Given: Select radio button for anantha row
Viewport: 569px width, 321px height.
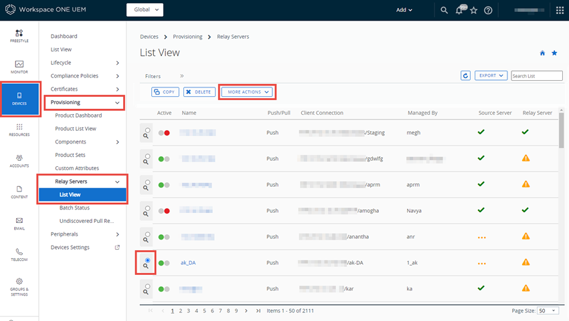Looking at the screenshot, I should 147,234.
